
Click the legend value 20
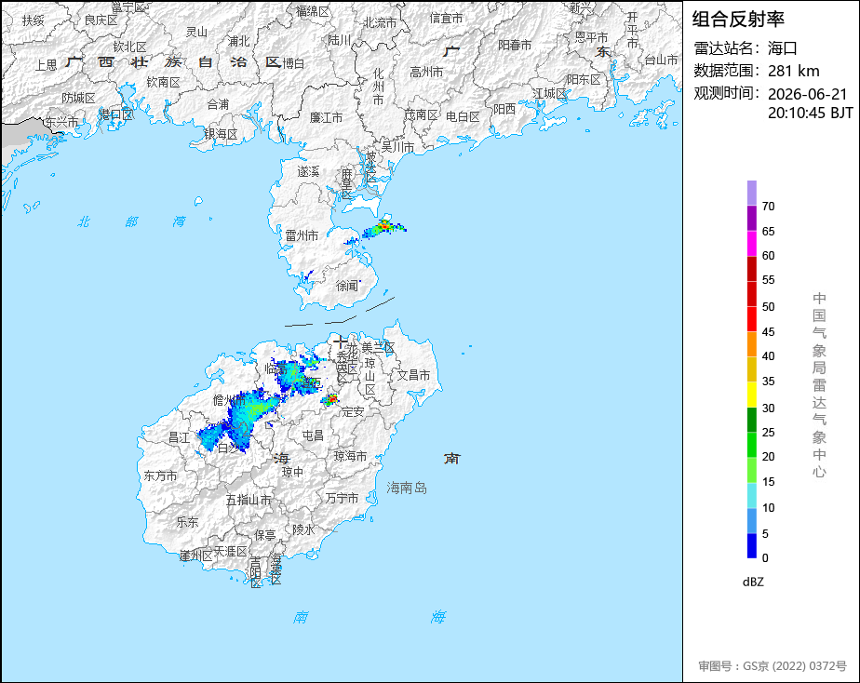769,457
